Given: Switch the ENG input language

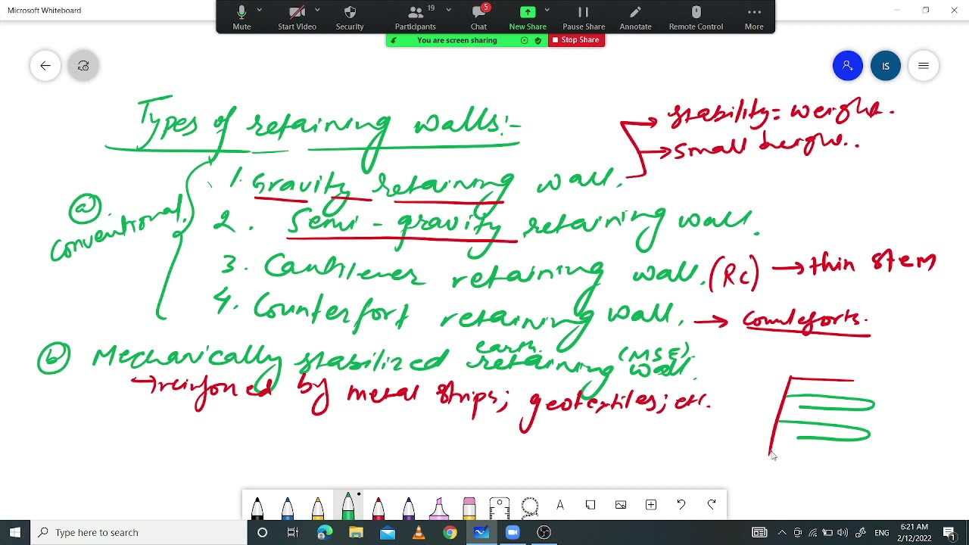Looking at the screenshot, I should 882,532.
